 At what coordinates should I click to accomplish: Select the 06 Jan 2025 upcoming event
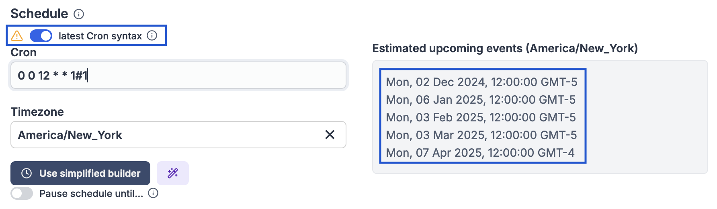point(481,100)
